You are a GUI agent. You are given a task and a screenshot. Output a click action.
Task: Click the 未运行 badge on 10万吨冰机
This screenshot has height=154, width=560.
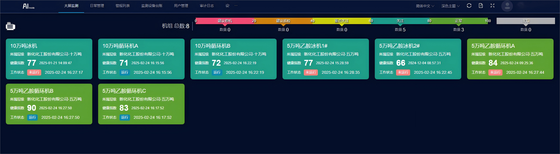tap(34, 72)
